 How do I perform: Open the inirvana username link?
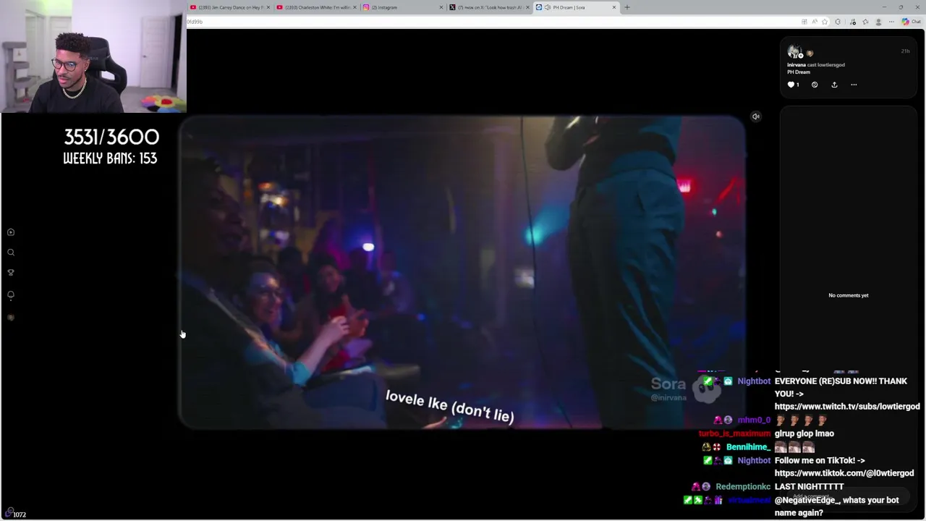[x=796, y=65]
